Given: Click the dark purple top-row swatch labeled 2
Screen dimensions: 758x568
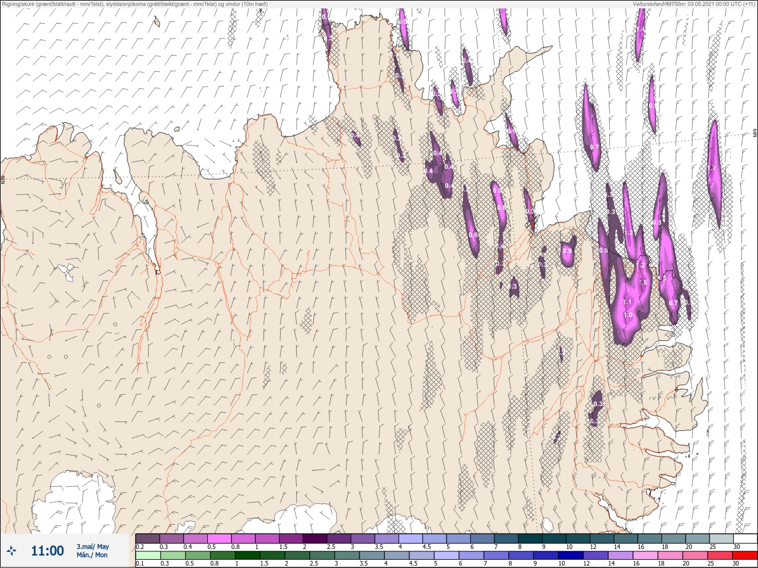Looking at the screenshot, I should (x=315, y=538).
